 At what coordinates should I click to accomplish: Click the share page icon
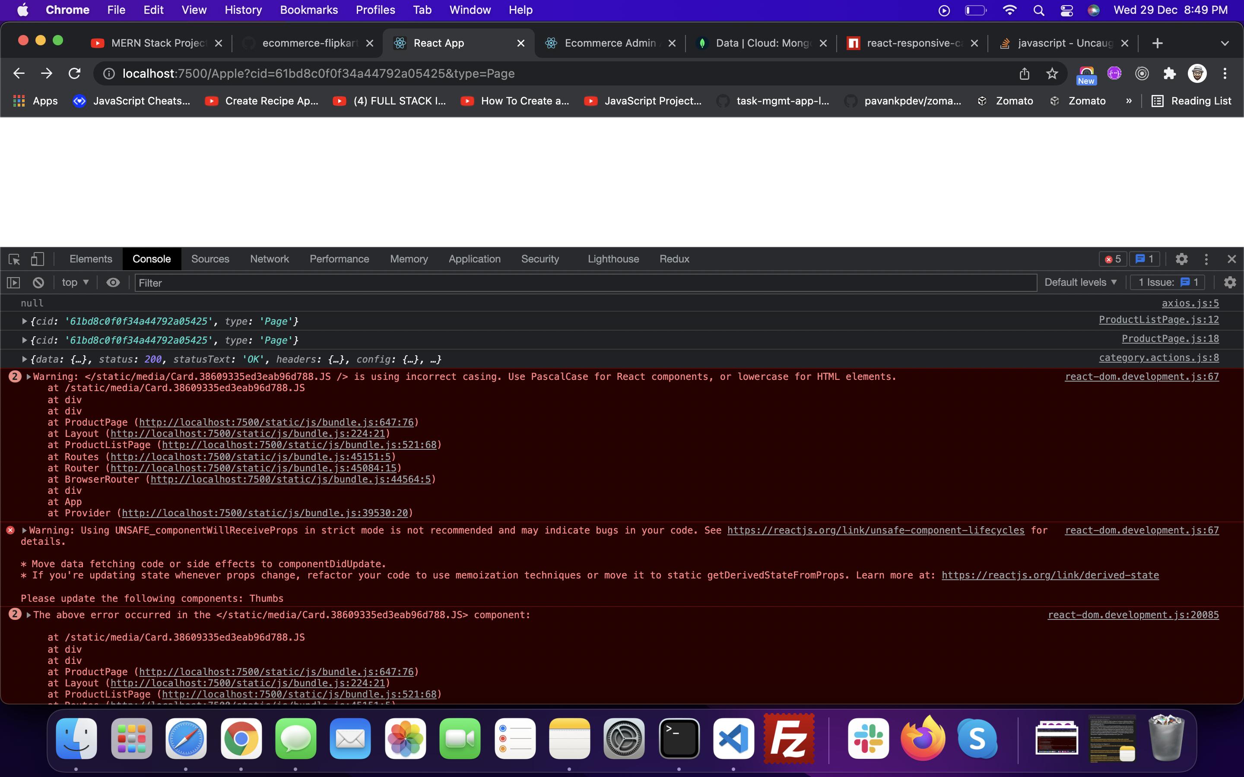coord(1025,73)
